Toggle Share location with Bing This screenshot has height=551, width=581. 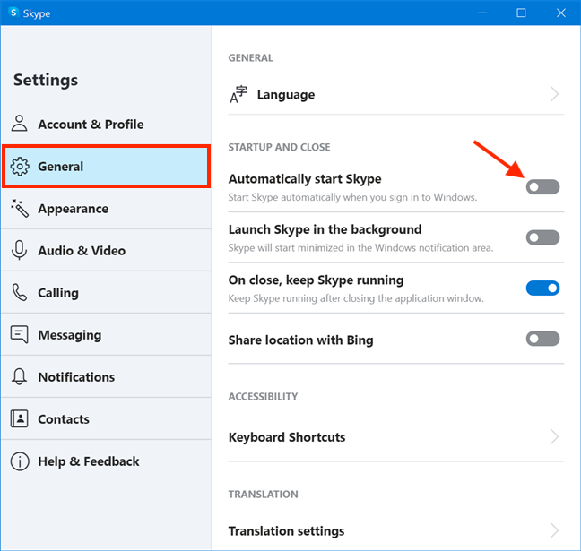(x=542, y=339)
